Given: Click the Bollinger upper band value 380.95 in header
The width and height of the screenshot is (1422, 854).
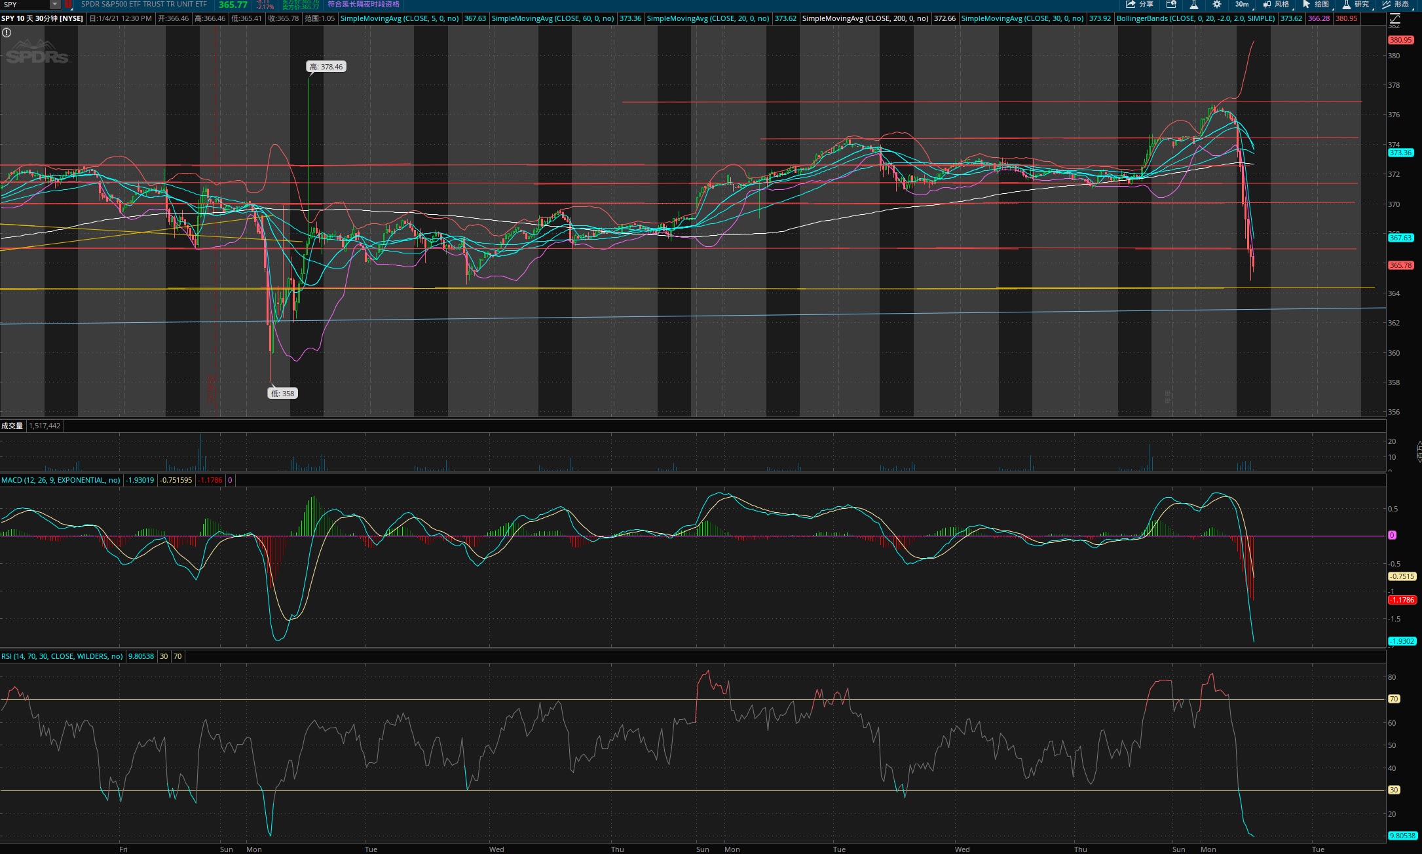Looking at the screenshot, I should [x=1347, y=18].
